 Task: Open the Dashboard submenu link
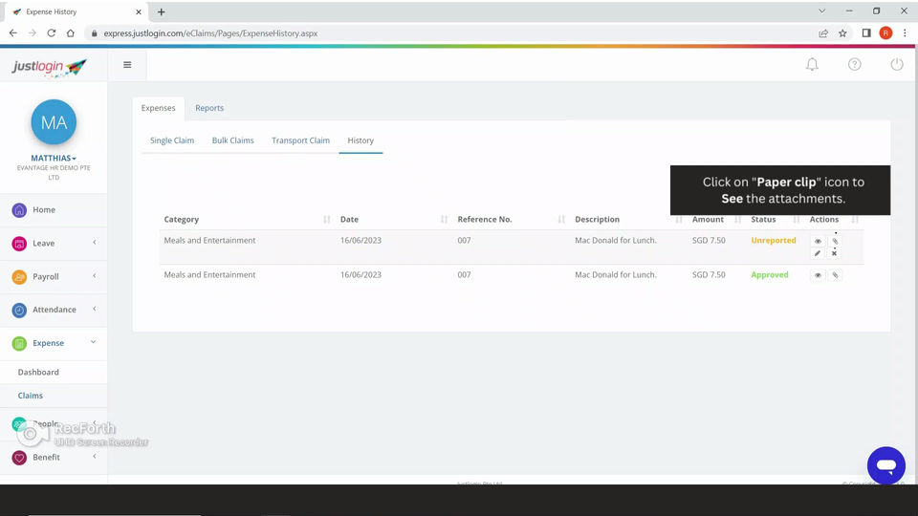point(38,372)
